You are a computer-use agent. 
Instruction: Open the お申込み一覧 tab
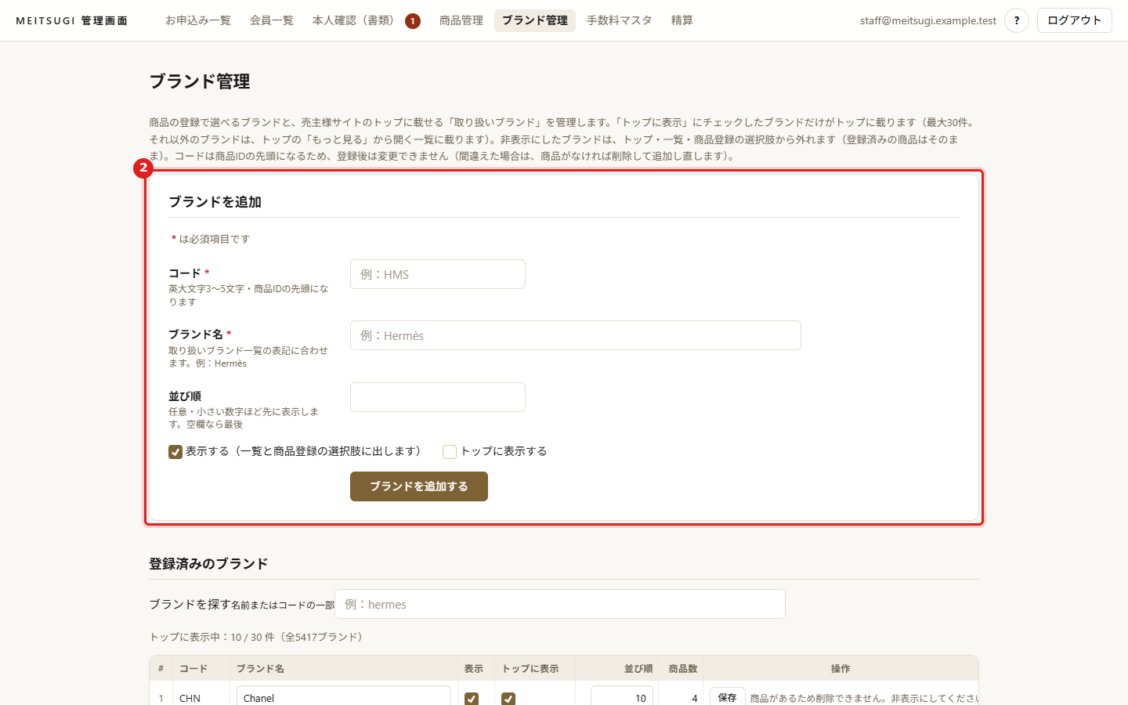point(198,20)
